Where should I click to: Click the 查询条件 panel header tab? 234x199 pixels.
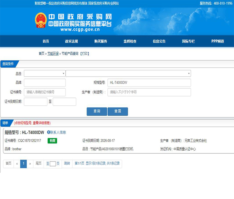pos(8,64)
